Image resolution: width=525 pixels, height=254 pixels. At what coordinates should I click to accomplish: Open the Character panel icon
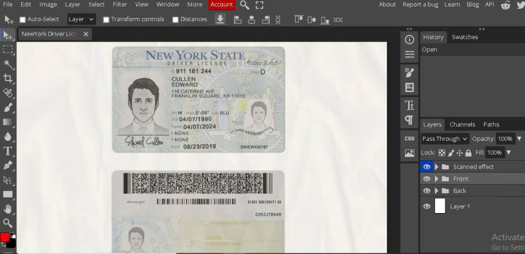409,105
